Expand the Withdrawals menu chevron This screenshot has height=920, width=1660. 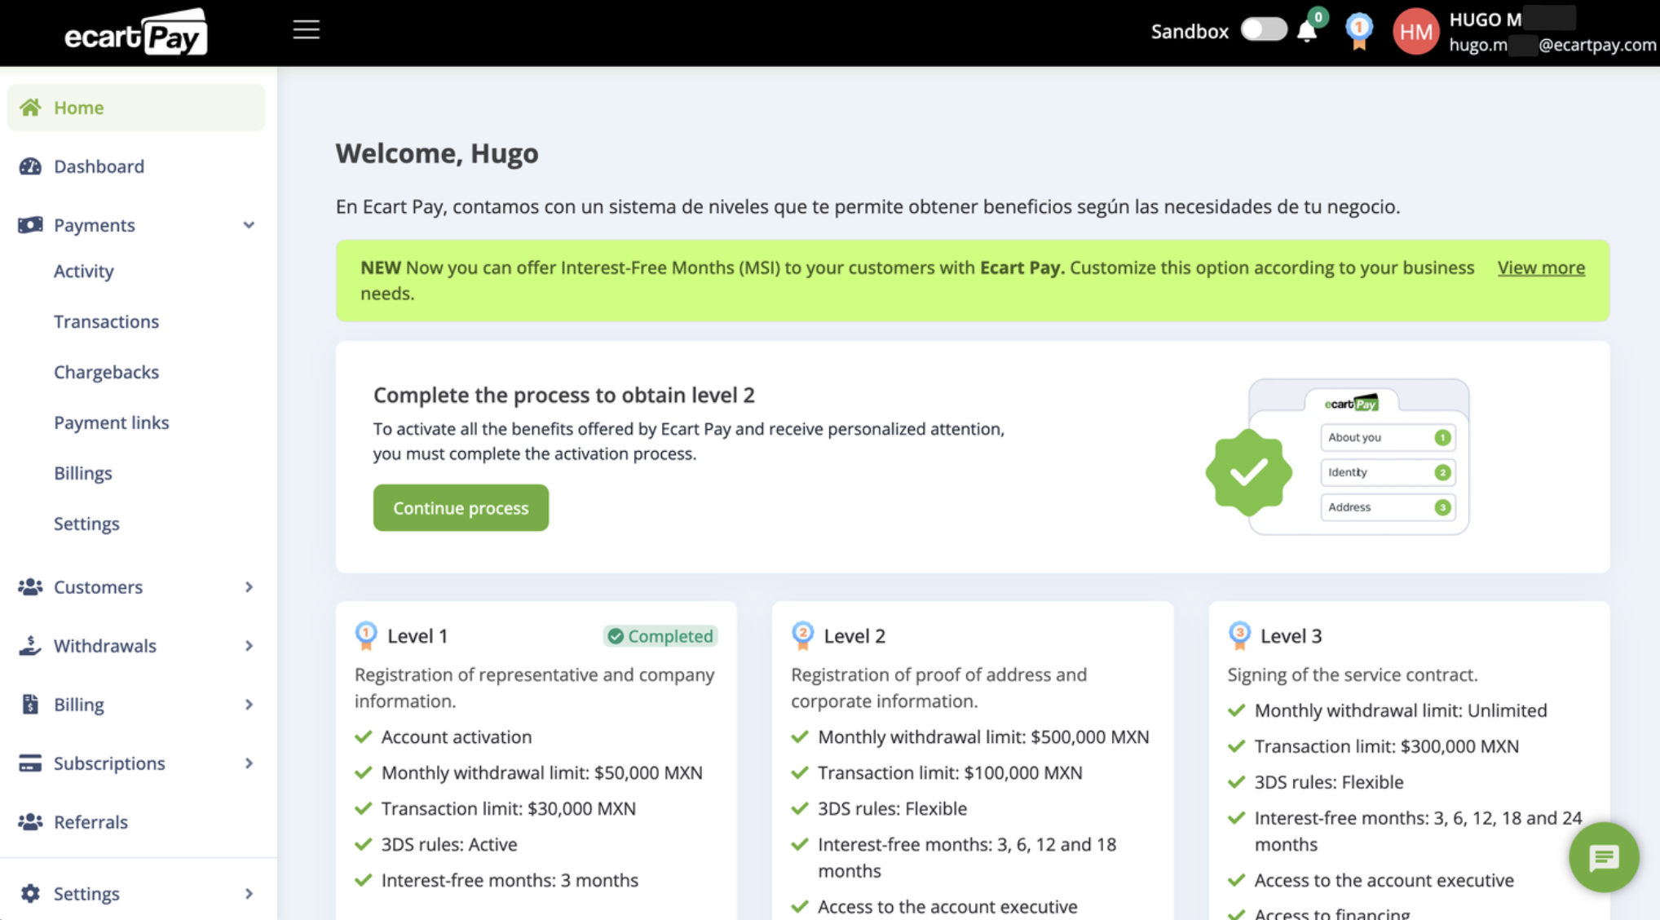point(249,646)
